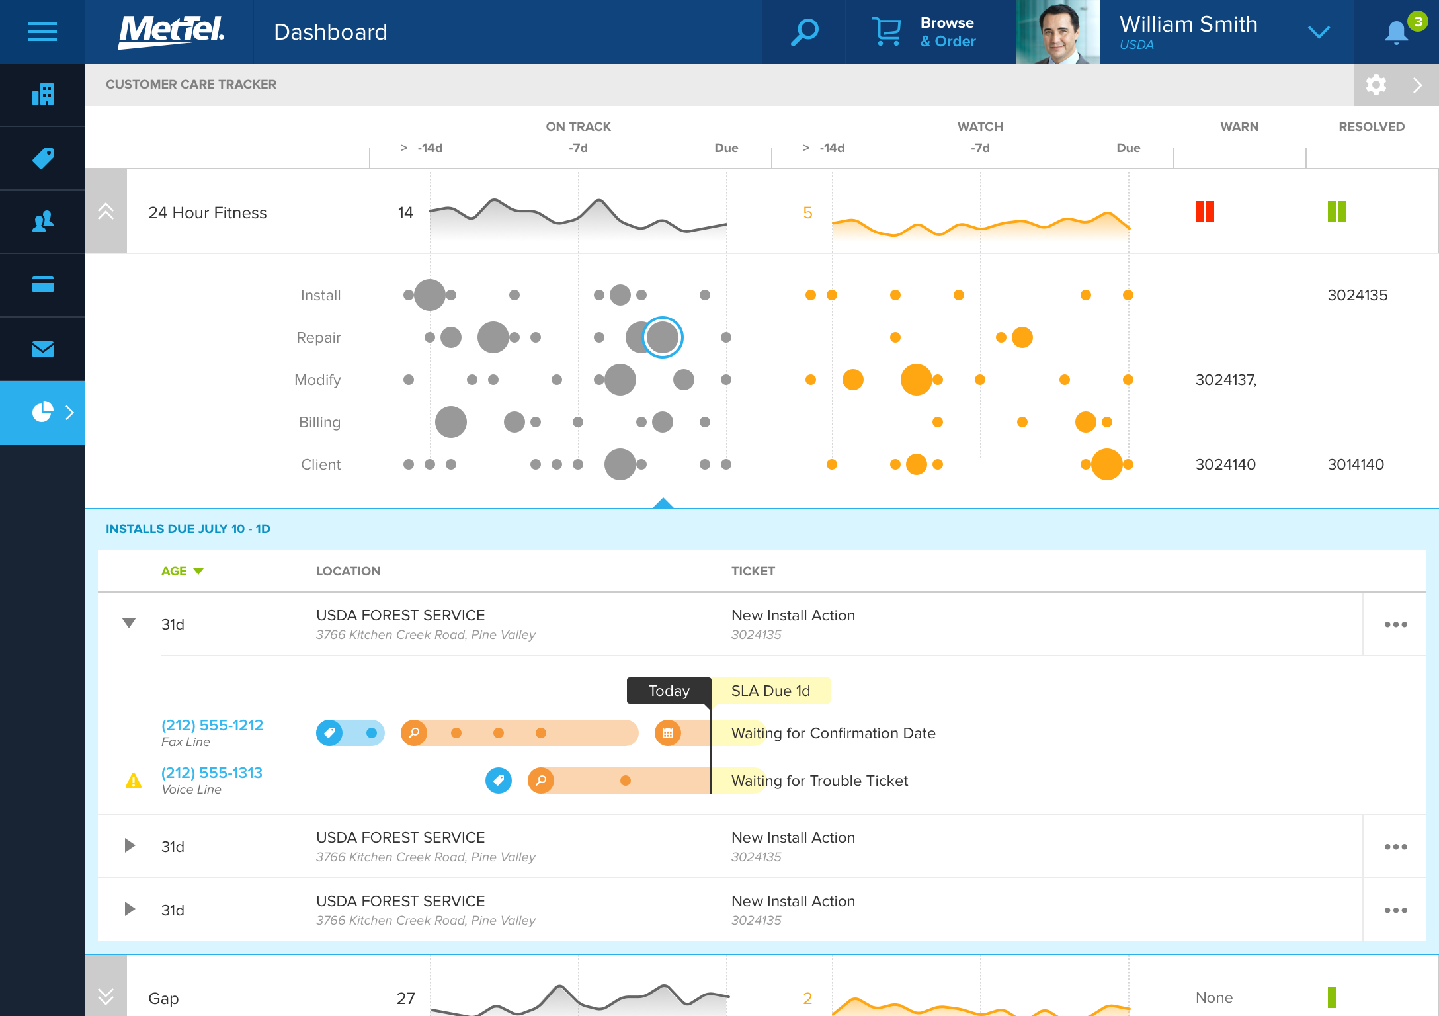Open the pie chart reports tab
This screenshot has width=1439, height=1016.
(x=42, y=412)
